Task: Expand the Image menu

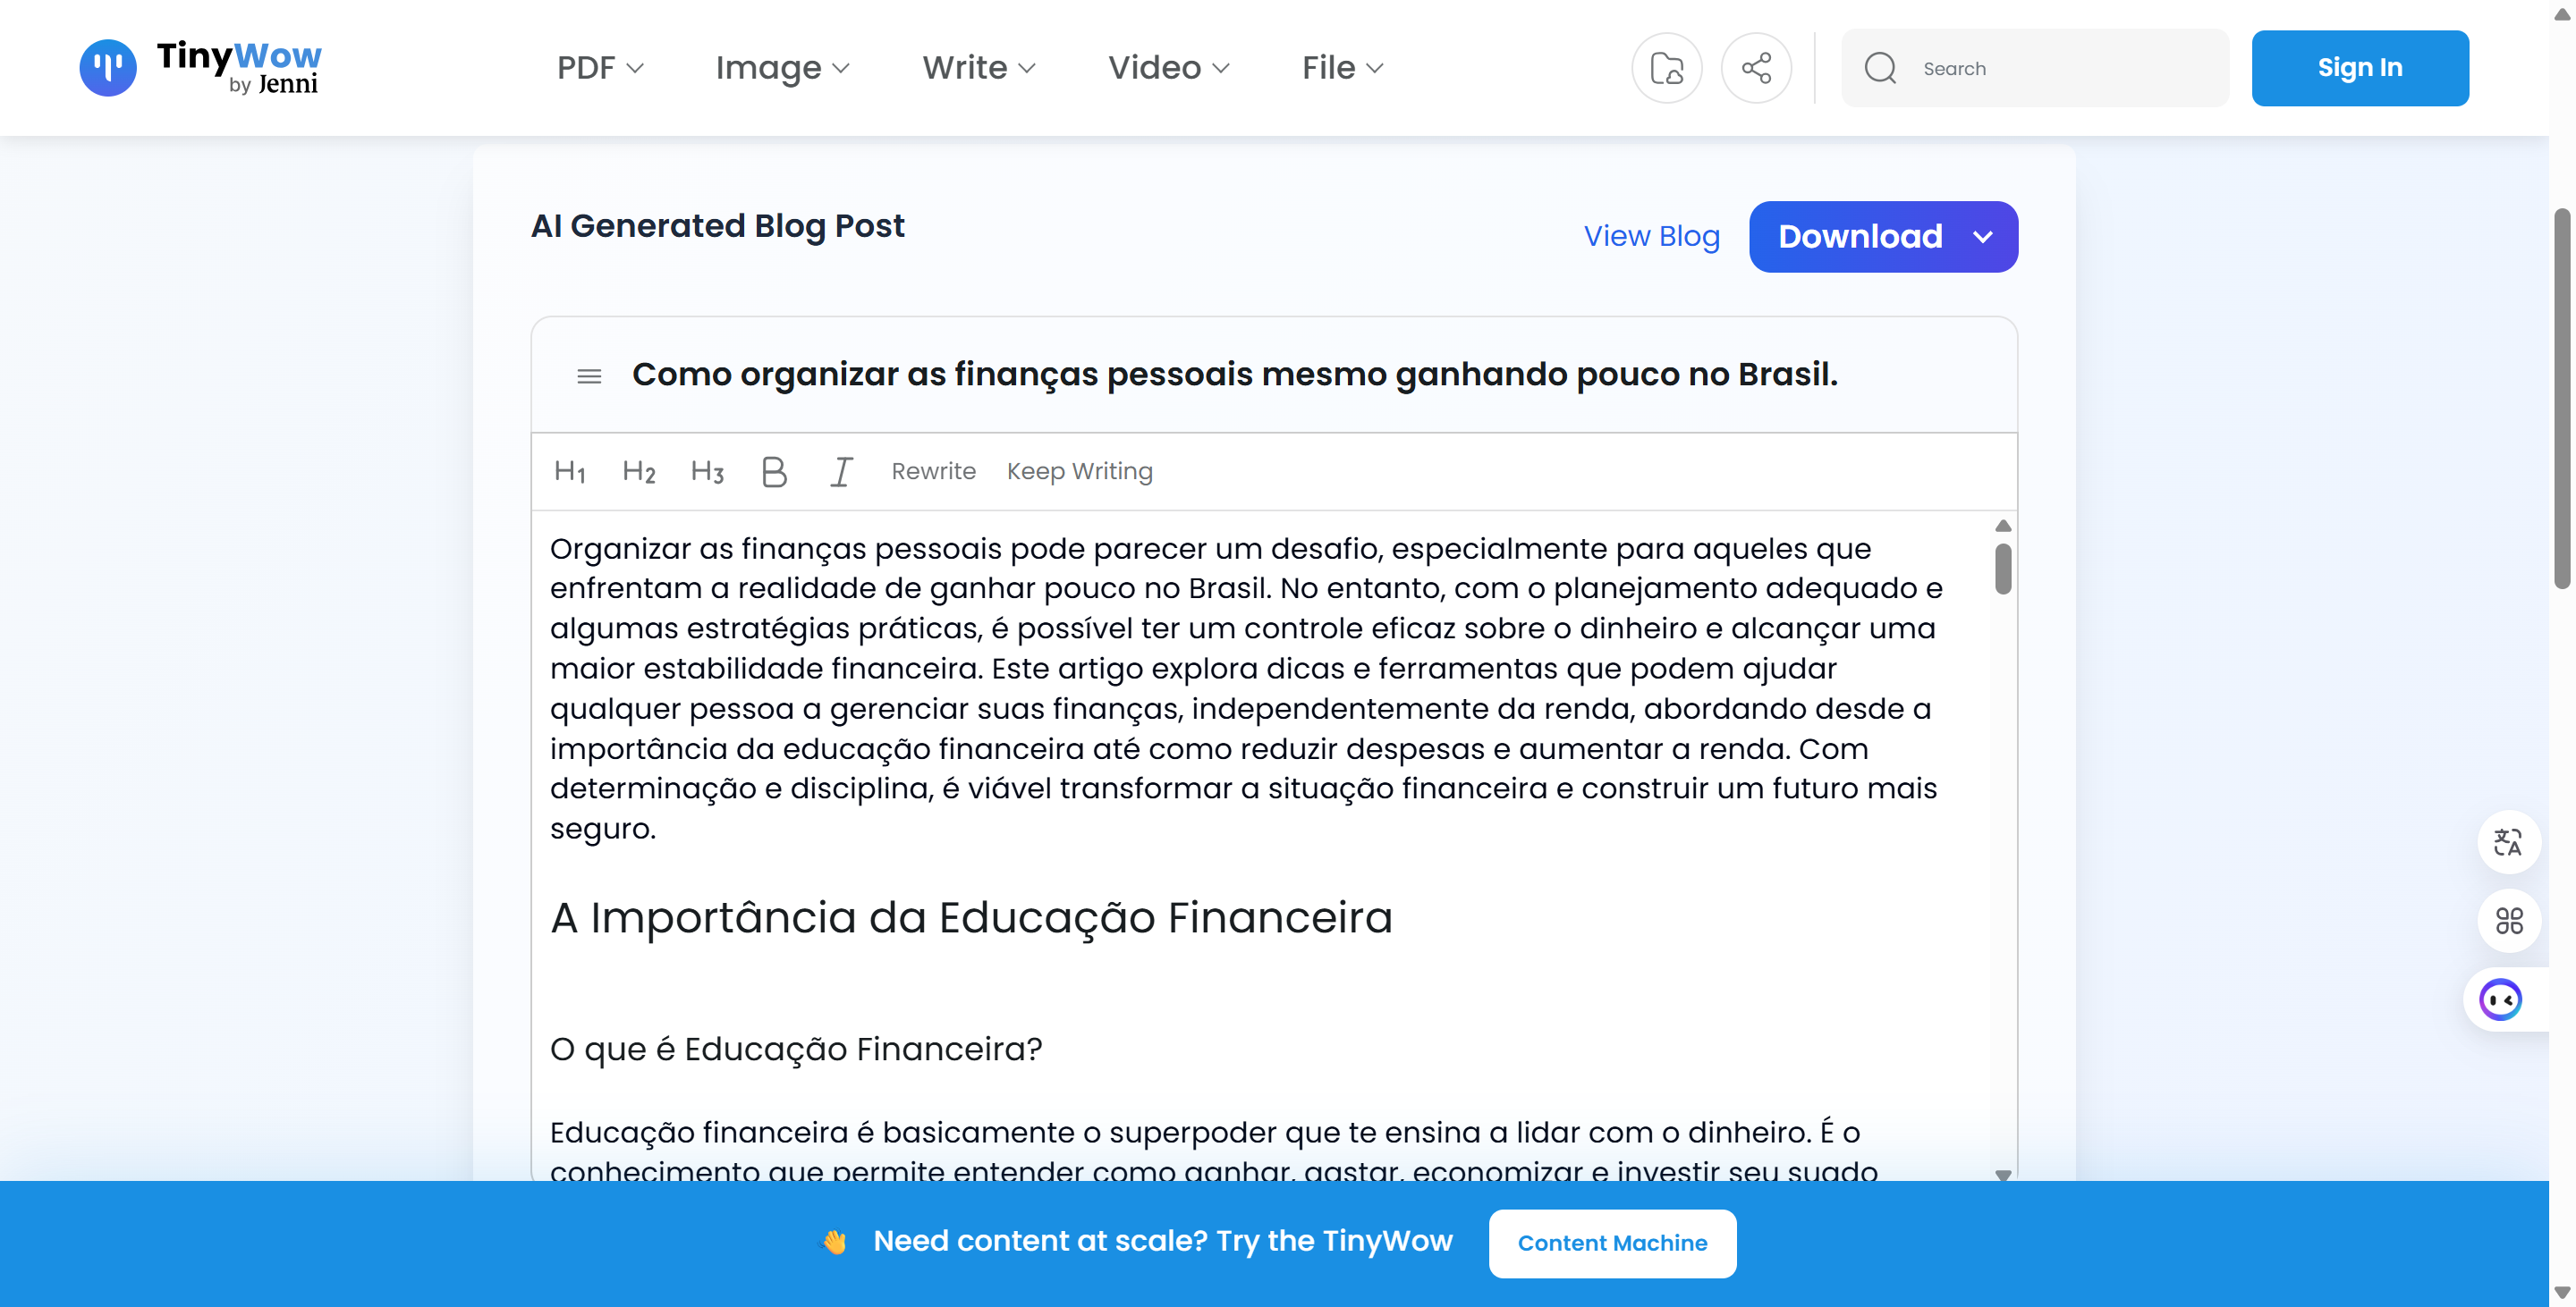Action: (782, 68)
